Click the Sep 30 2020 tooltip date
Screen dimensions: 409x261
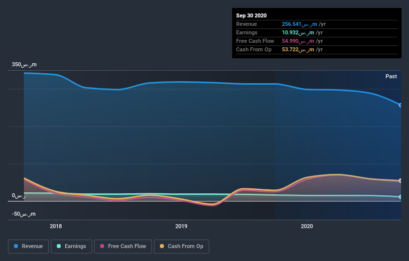tap(251, 15)
